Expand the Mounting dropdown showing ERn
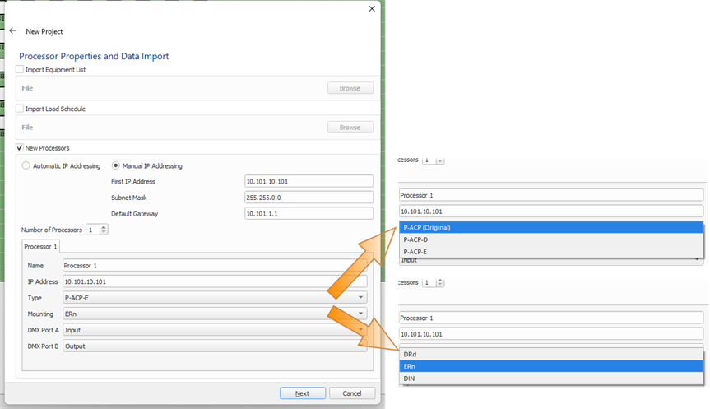 pos(215,314)
